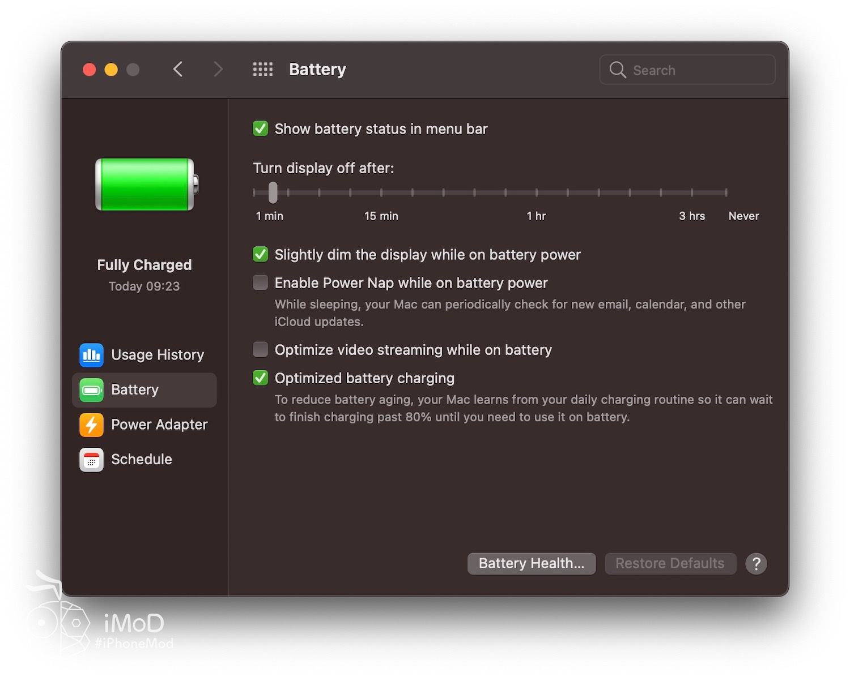Screen dimensions: 850x677
Task: Click the Restore Defaults button
Action: (670, 563)
